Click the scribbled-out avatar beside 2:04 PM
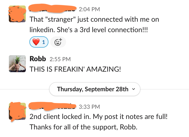The height and width of the screenshot is (137, 189). pyautogui.click(x=17, y=14)
